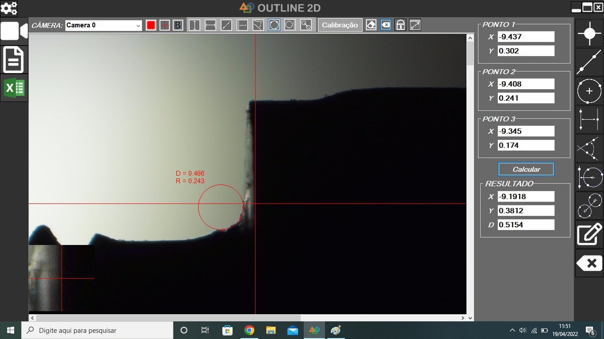Open the volume speaker tray icon
Viewport: 604px width, 339px height.
(x=523, y=330)
